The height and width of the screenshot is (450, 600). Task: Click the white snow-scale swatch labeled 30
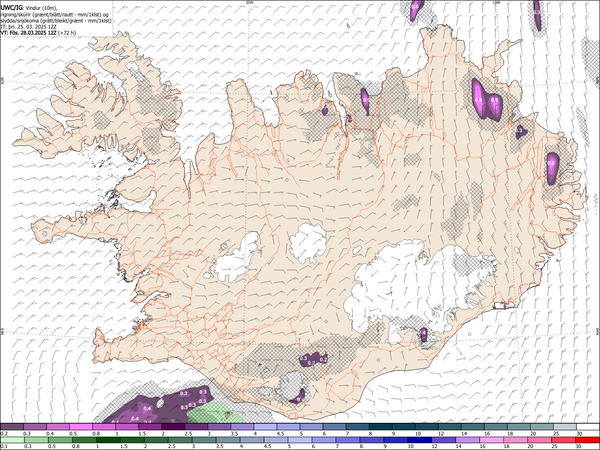[588, 427]
